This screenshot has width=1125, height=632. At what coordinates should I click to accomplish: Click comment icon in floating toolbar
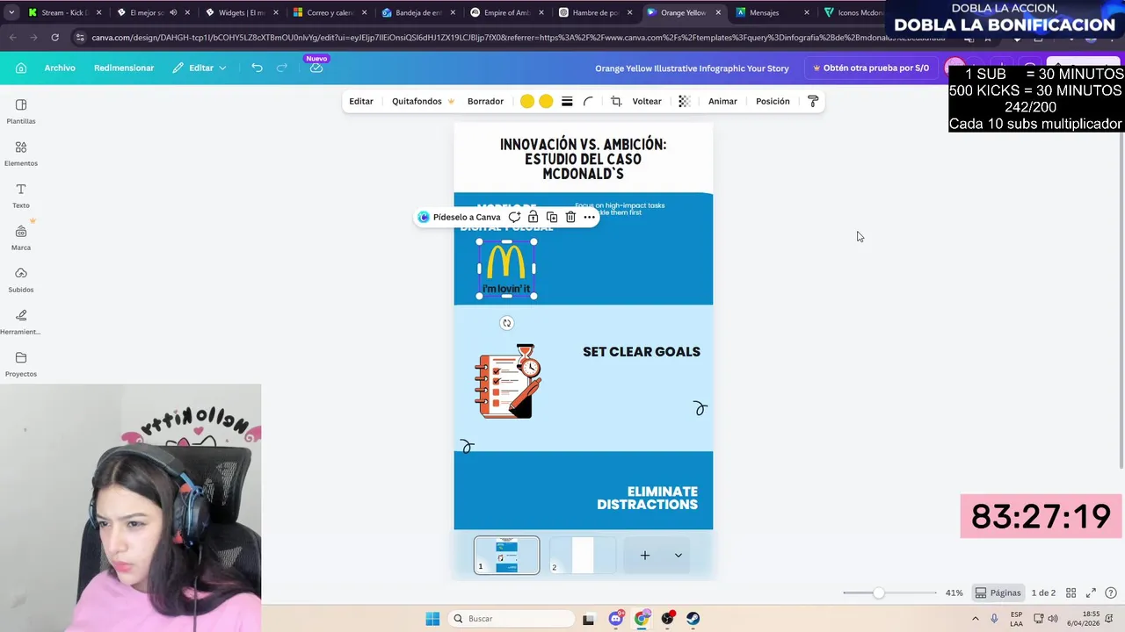514,217
